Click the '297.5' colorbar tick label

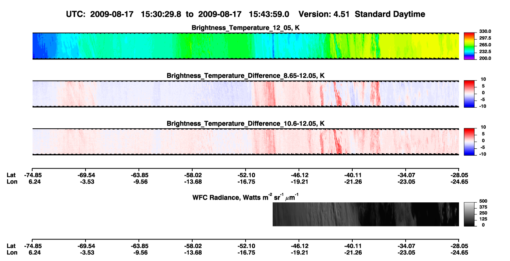pos(484,38)
